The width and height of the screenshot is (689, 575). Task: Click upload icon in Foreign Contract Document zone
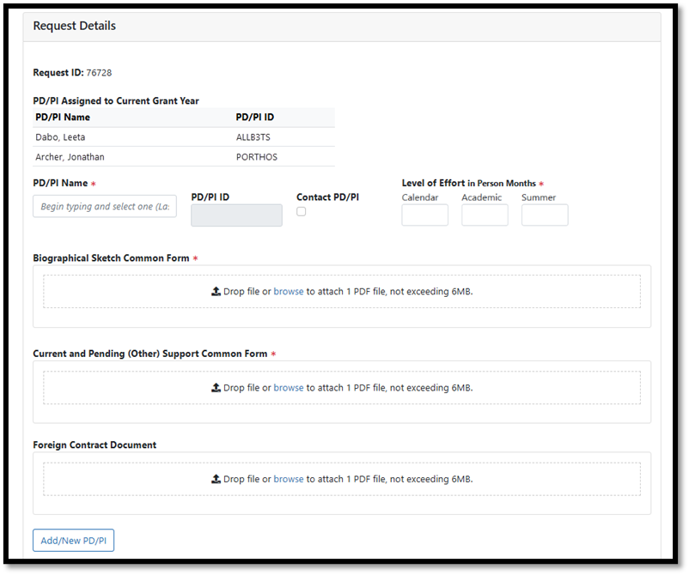(x=216, y=479)
